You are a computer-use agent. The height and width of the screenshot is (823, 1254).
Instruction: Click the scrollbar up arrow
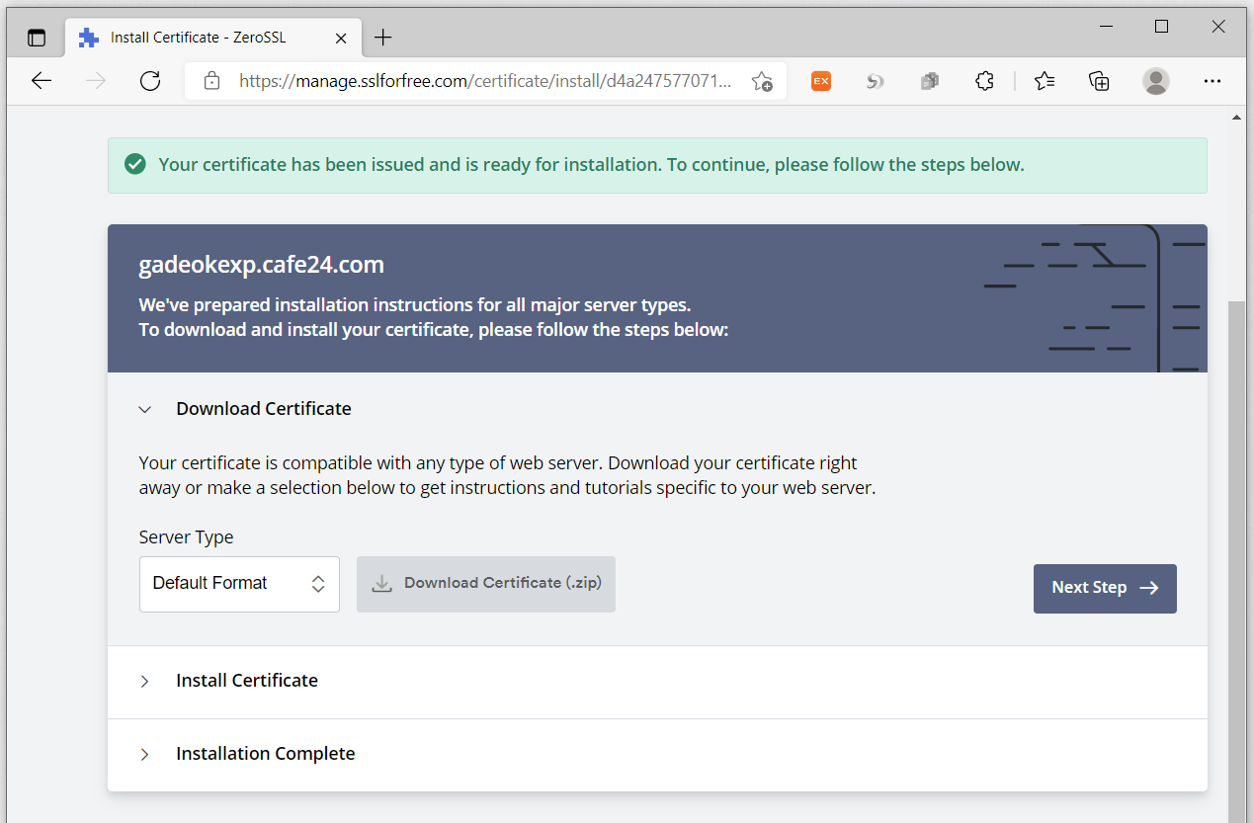1236,117
